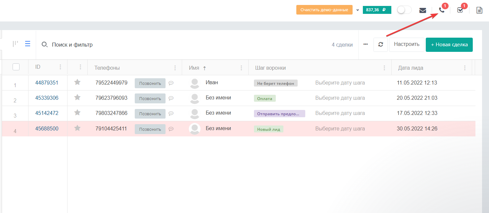
Task: Click Позвонить for 79522449979
Action: [150, 83]
